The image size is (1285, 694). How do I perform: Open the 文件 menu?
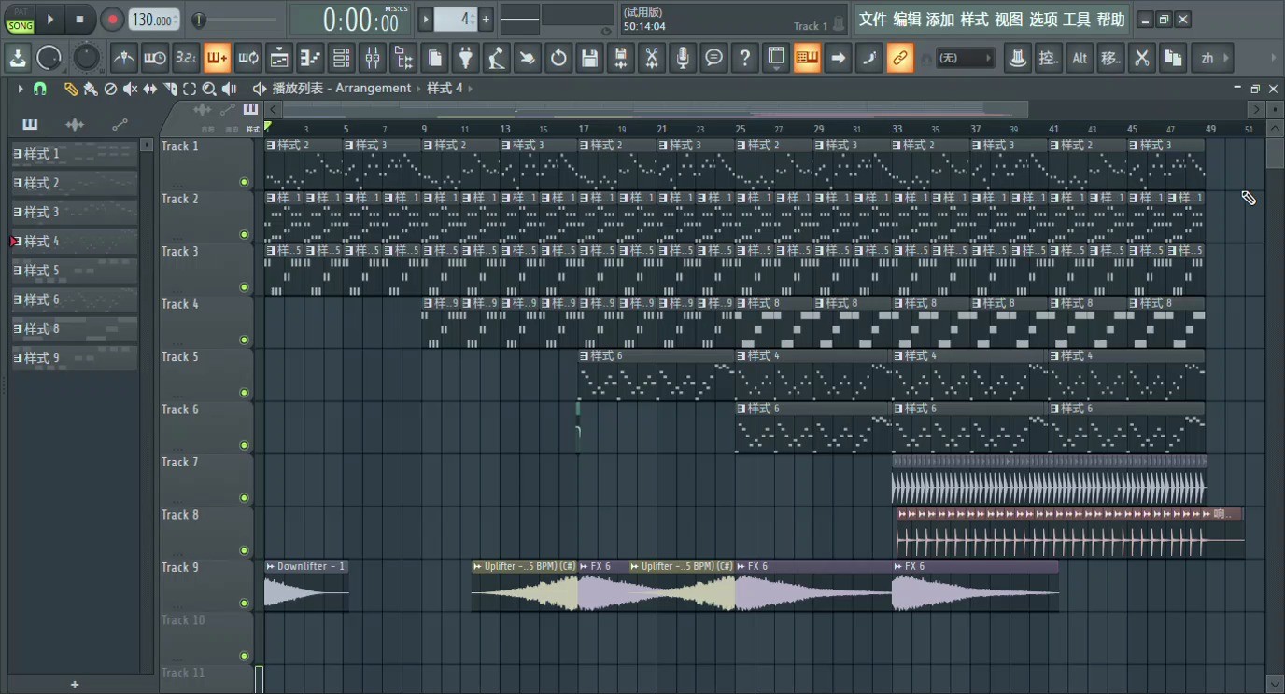(873, 20)
